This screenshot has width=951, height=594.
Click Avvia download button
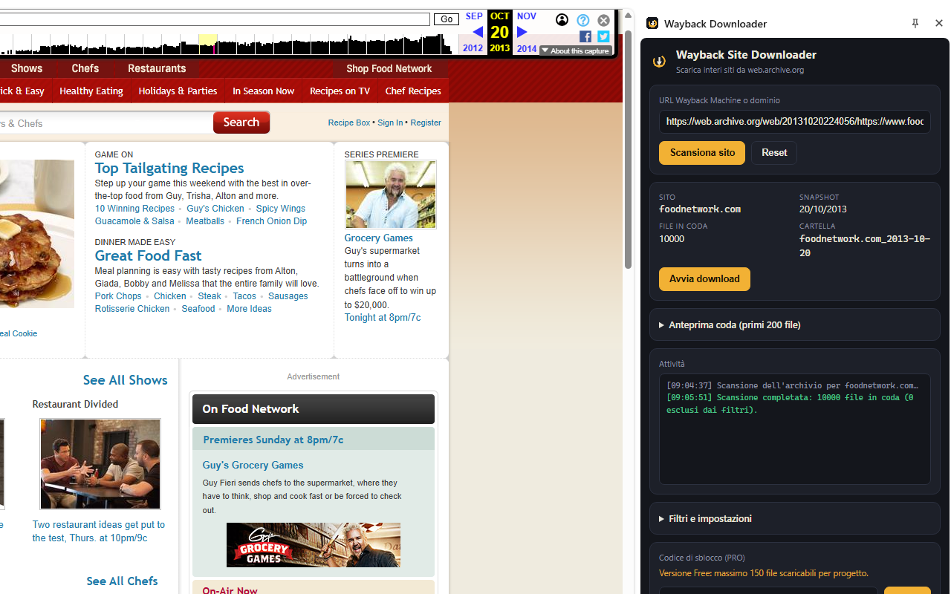point(704,279)
